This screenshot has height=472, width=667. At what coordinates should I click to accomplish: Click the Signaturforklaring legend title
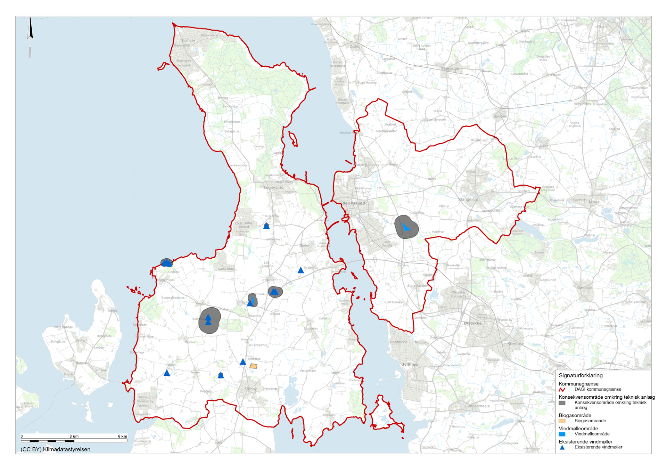580,375
